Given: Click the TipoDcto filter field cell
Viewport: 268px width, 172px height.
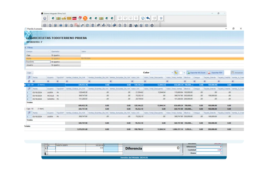Looking at the screenshot, I should (x=38, y=62).
